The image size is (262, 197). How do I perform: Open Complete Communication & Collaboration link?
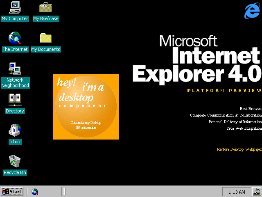click(x=226, y=115)
